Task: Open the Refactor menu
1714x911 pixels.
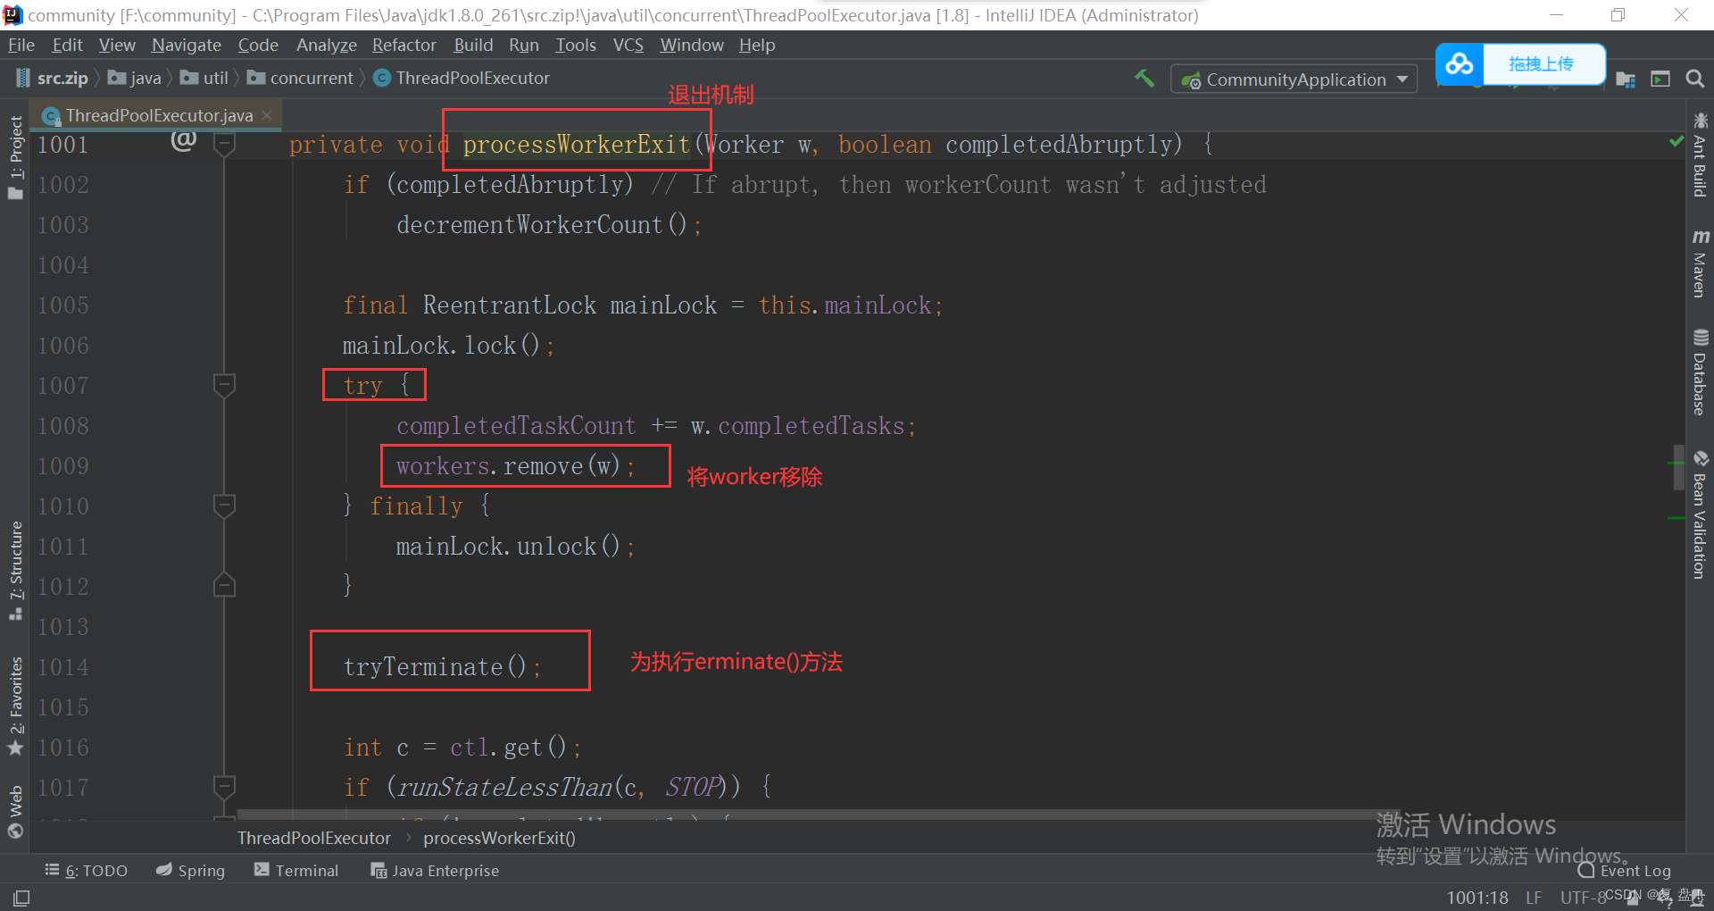Action: click(404, 45)
